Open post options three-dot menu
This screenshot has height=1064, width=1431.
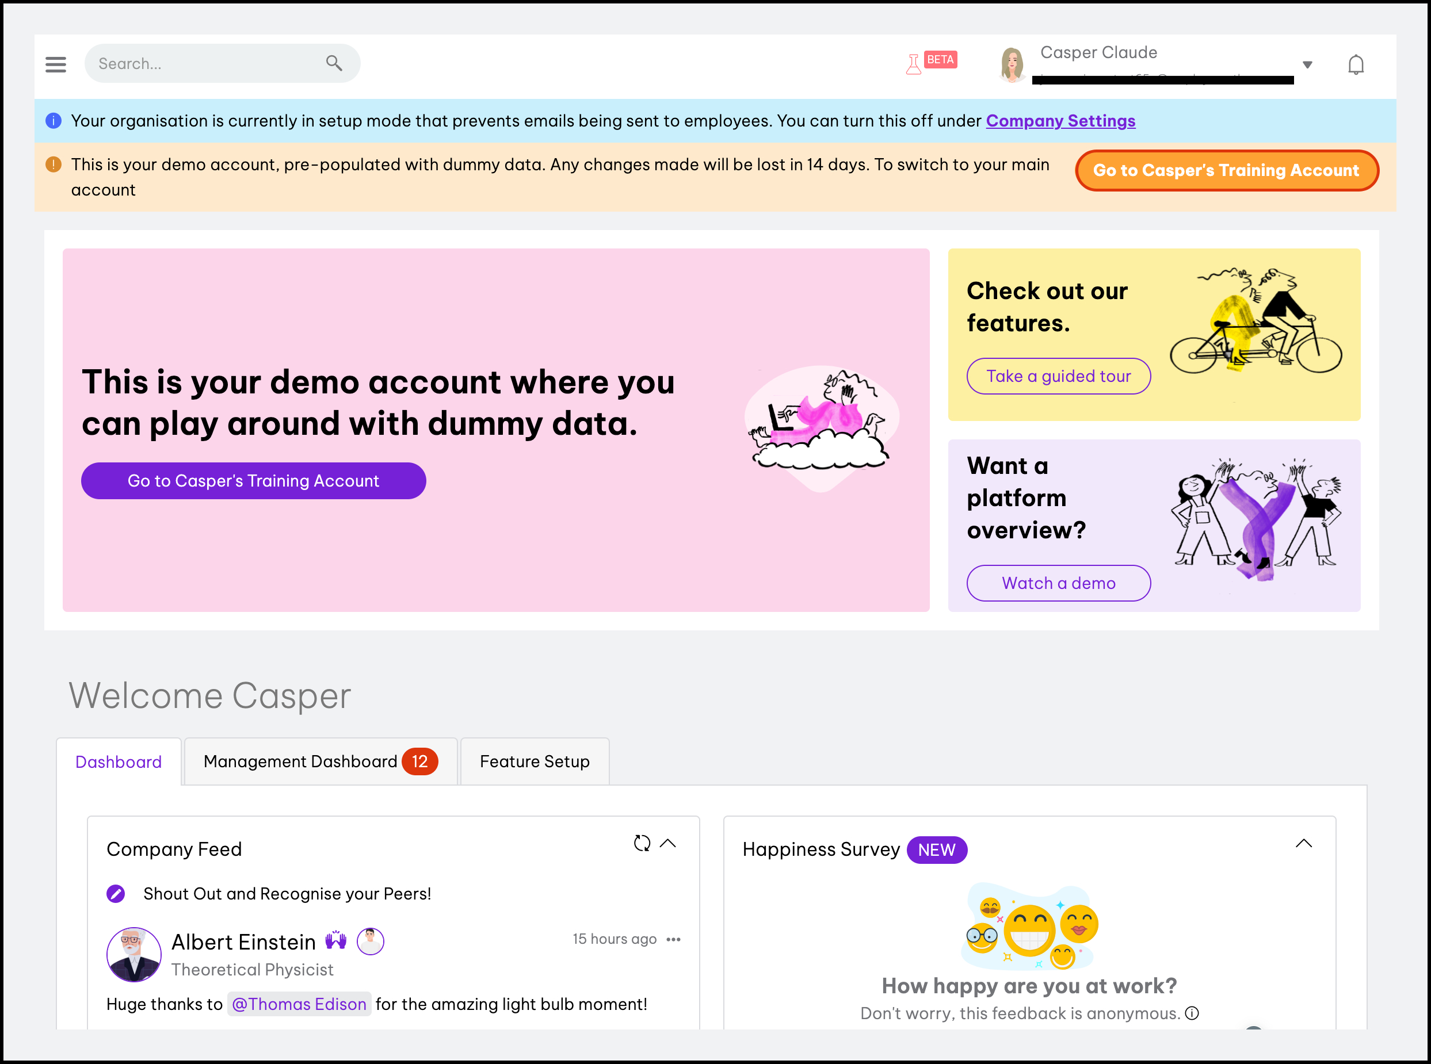point(673,939)
